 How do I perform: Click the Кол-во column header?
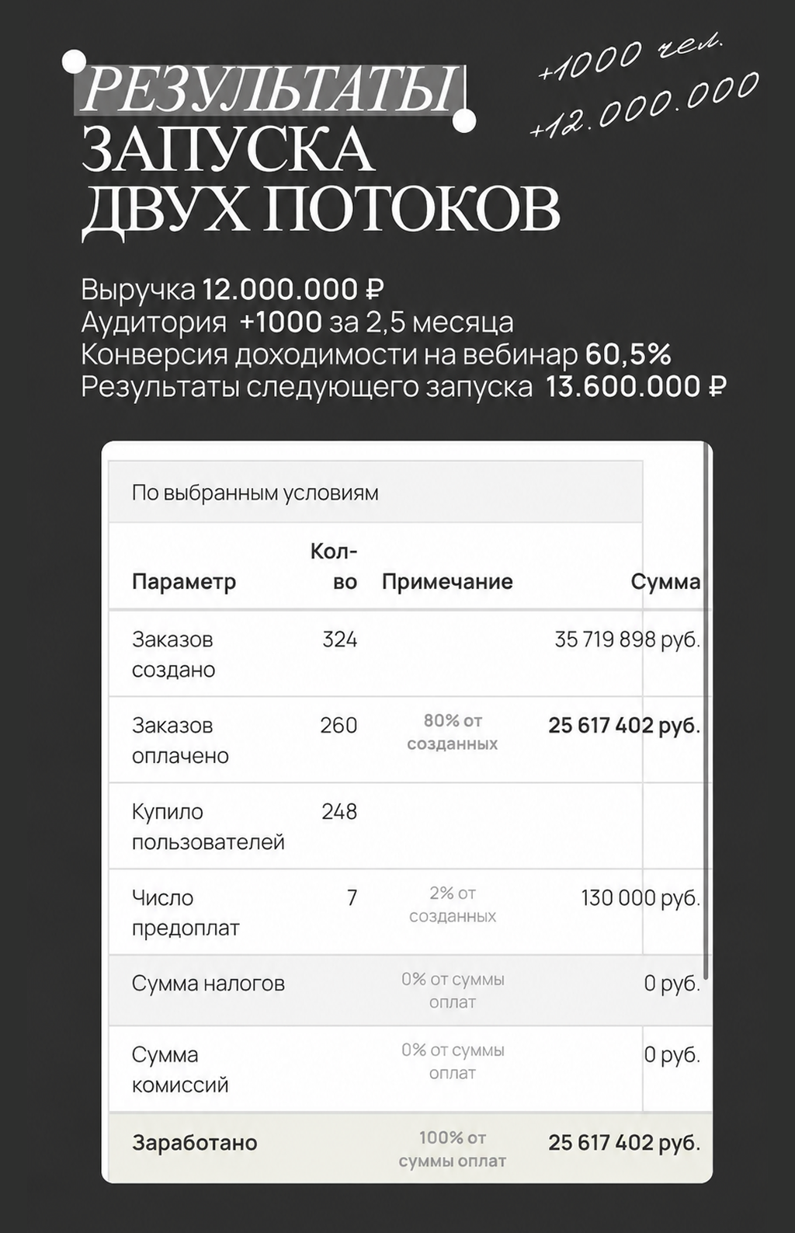click(x=334, y=566)
